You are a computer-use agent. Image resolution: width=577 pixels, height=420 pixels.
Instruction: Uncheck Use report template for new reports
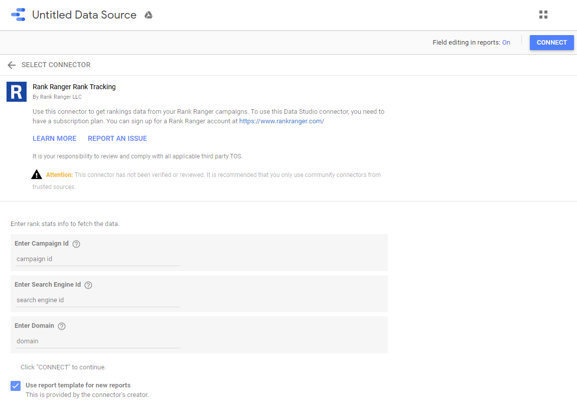click(16, 386)
